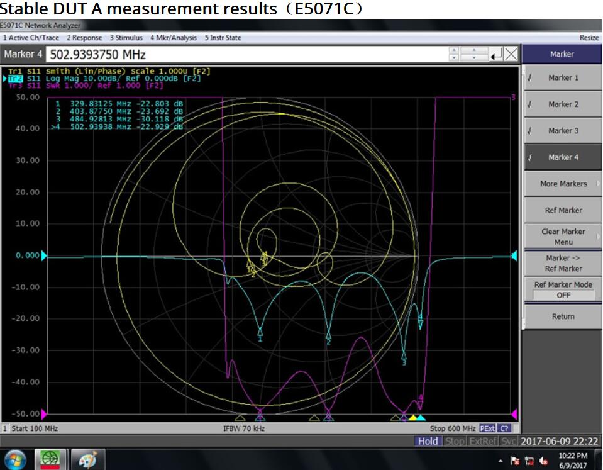Toggle the Marker 2 softkey
Image resolution: width=603 pixels, height=470 pixels.
pos(563,104)
